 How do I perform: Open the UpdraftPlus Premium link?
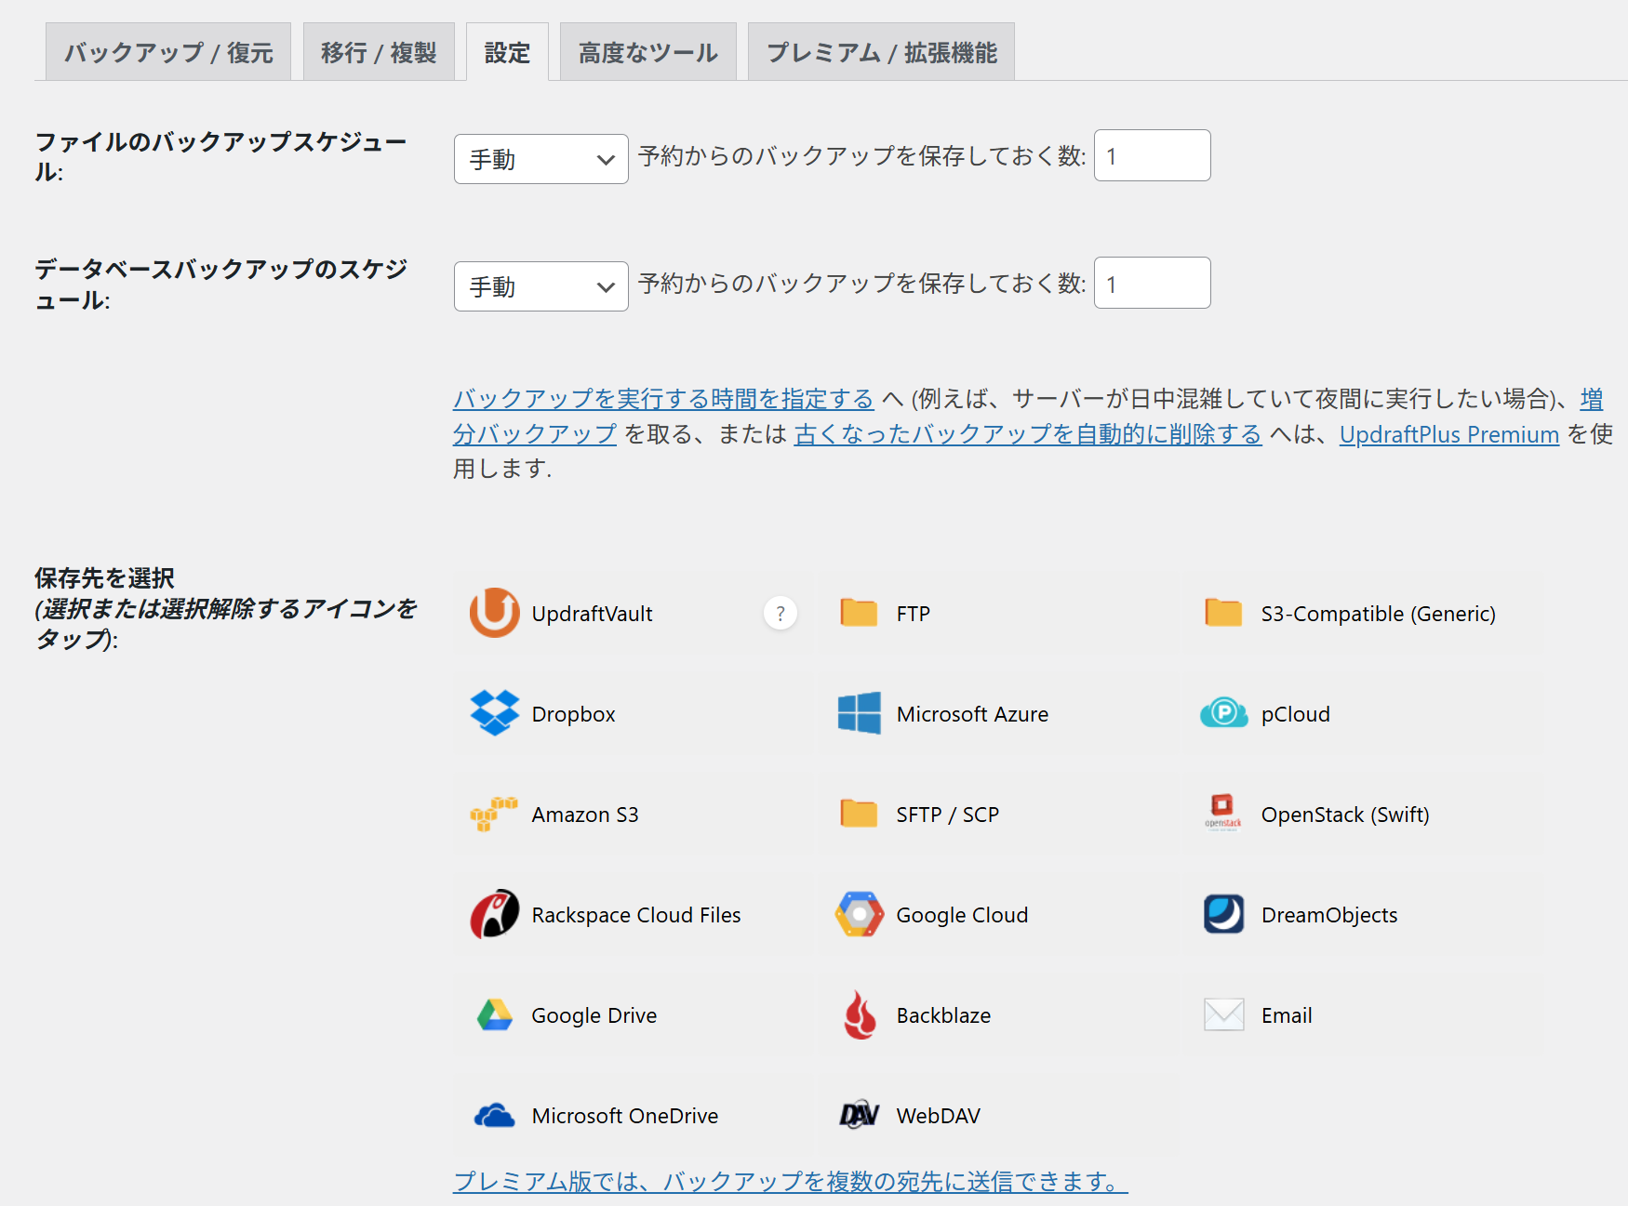tap(1448, 434)
